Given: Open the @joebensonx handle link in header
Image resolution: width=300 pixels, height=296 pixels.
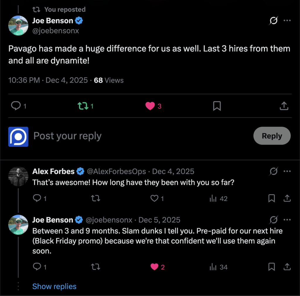Looking at the screenshot, I should coord(56,31).
